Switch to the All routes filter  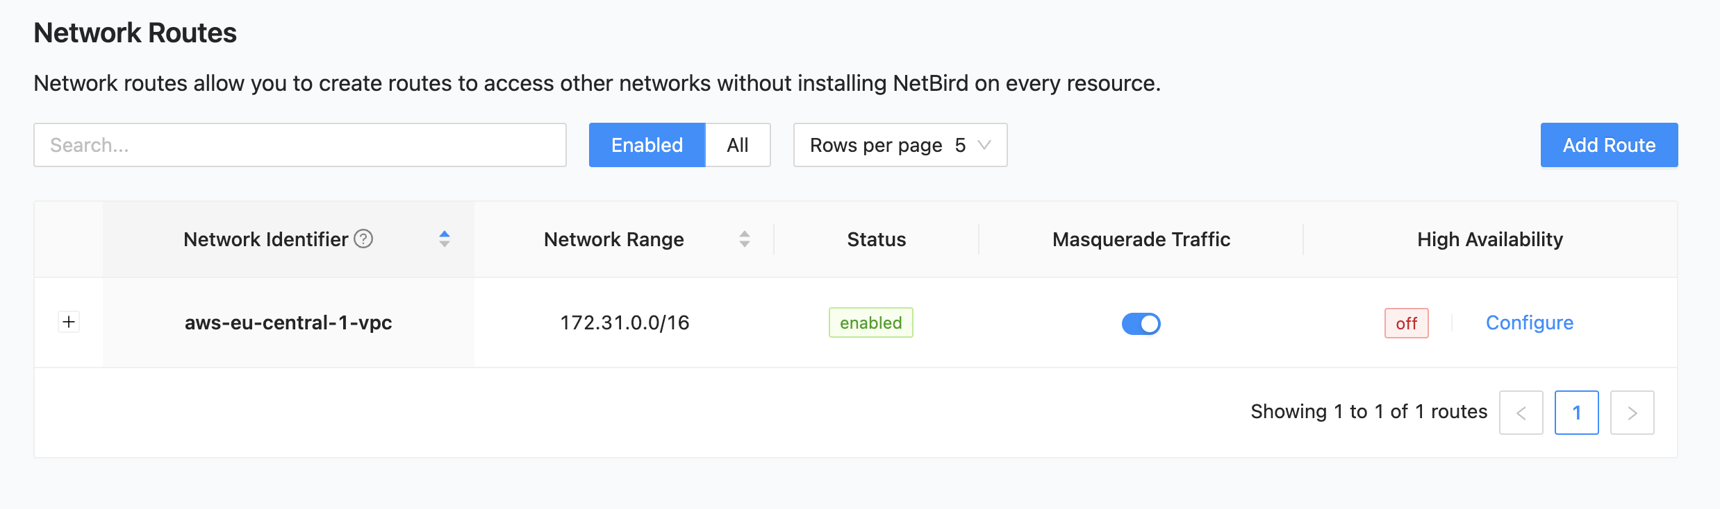coord(737,145)
